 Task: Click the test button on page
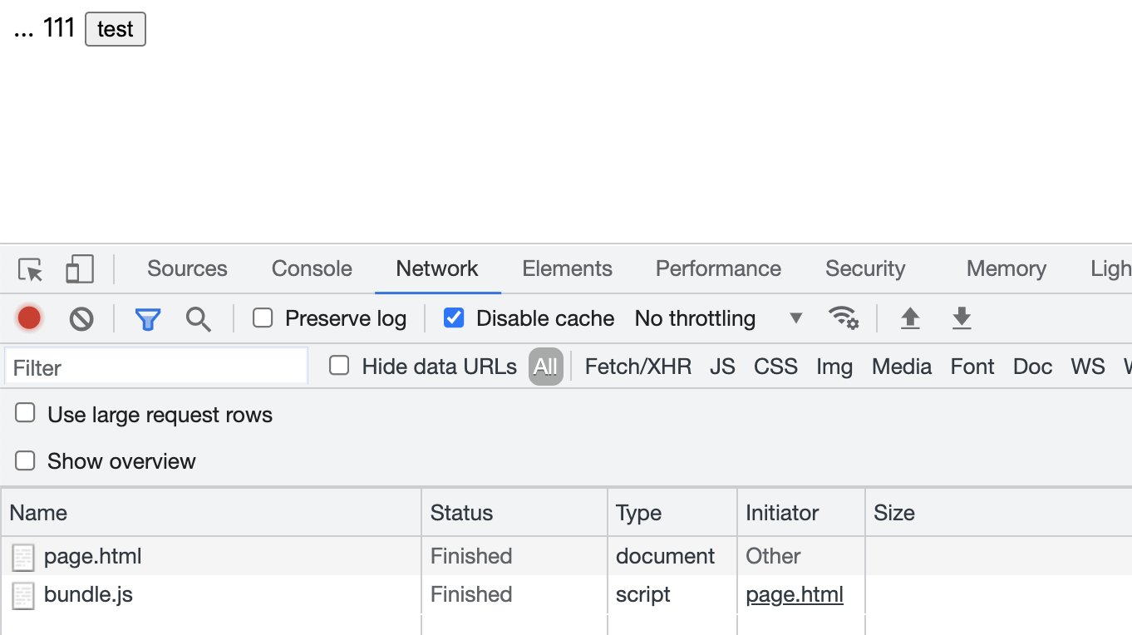[116, 29]
